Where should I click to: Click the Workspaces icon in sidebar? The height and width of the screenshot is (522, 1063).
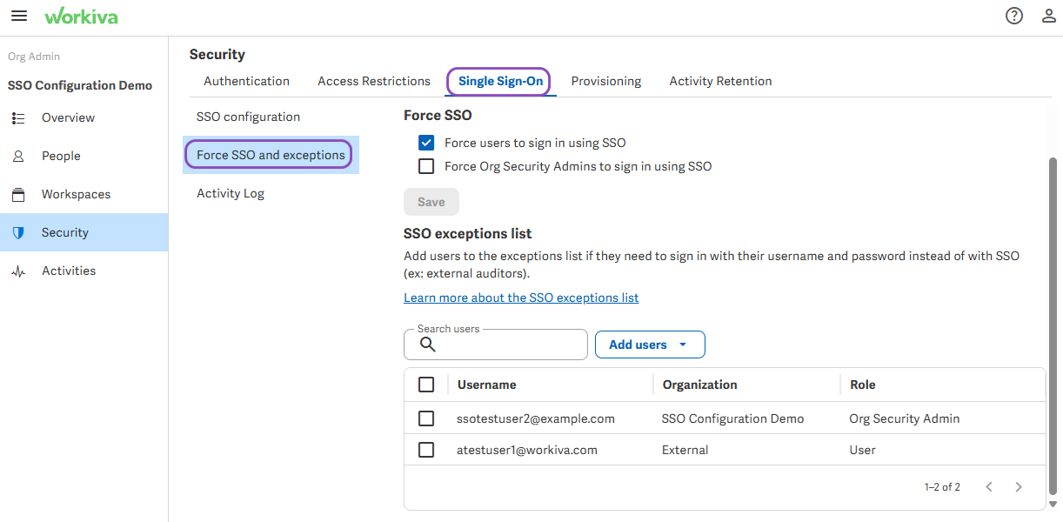(x=18, y=194)
